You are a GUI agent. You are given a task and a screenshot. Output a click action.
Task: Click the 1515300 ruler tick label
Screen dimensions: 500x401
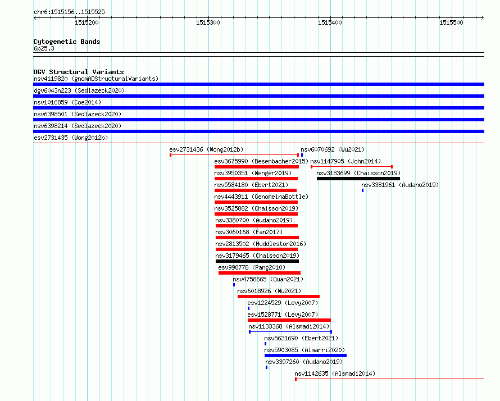pyautogui.click(x=208, y=22)
